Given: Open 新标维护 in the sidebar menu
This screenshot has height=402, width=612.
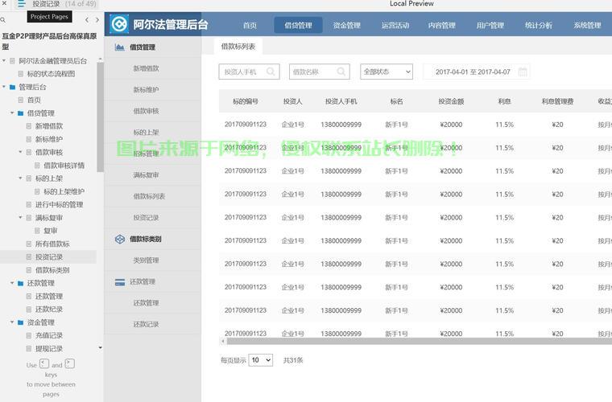Looking at the screenshot, I should pyautogui.click(x=146, y=89).
